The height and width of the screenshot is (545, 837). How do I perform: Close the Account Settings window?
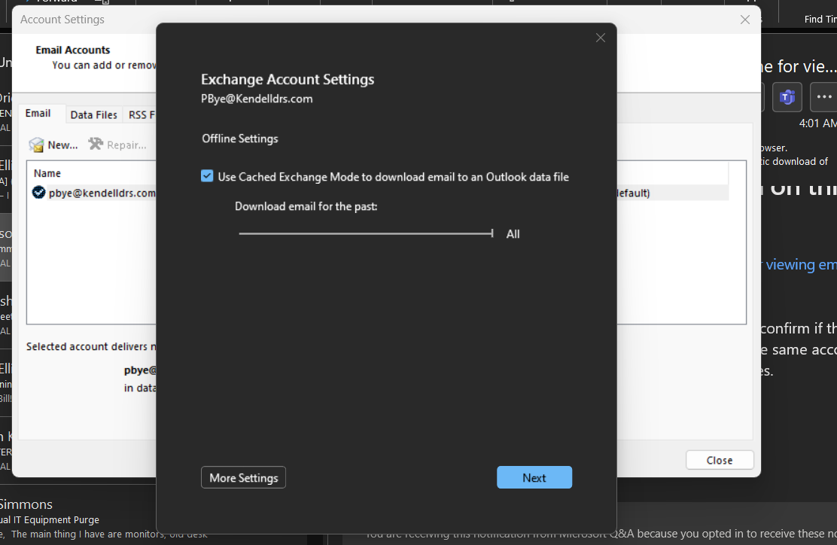pos(745,20)
